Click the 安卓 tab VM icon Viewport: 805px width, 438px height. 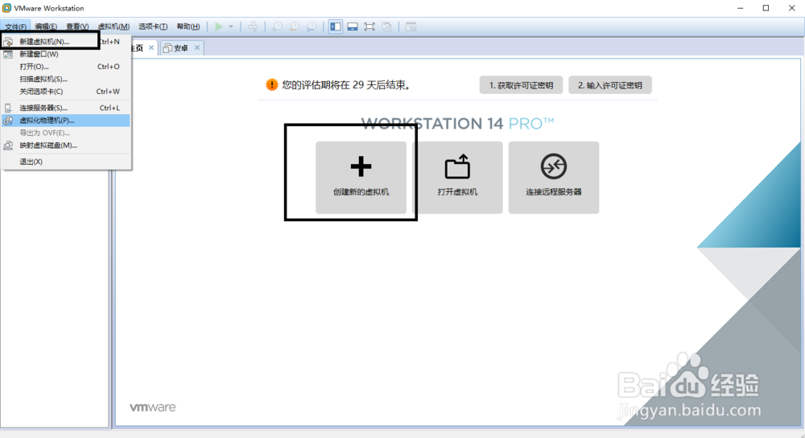click(x=167, y=48)
